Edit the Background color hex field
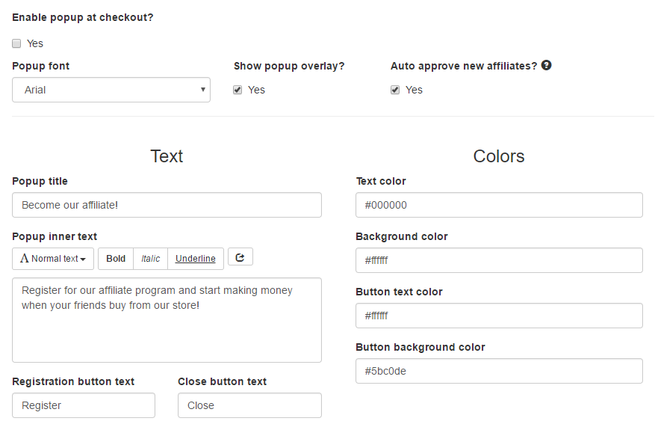Image resolution: width=655 pixels, height=430 pixels. 499,260
